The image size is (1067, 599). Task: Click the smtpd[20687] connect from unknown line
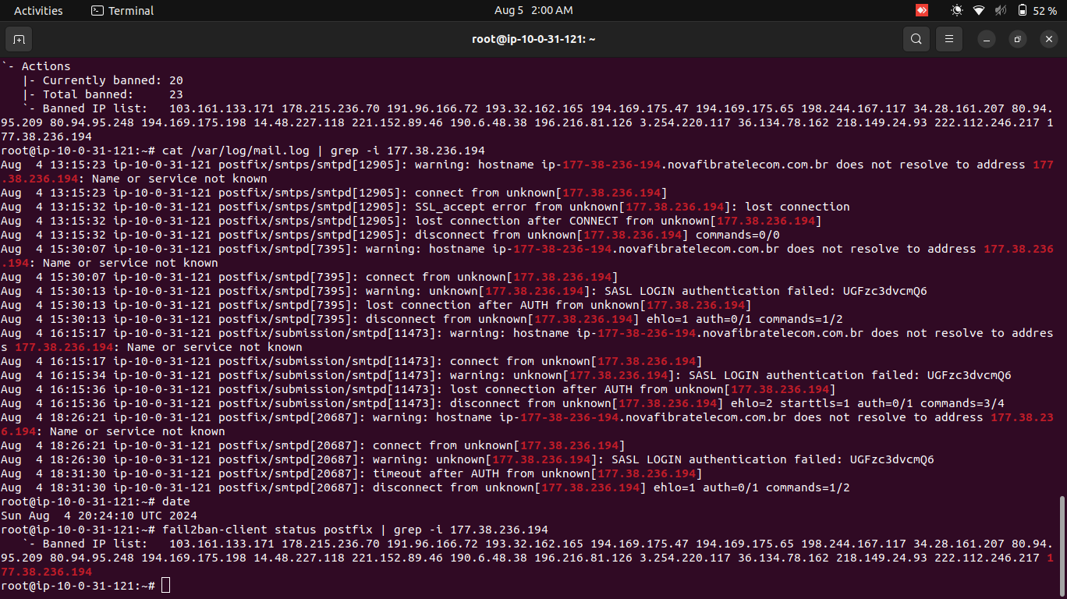(312, 445)
